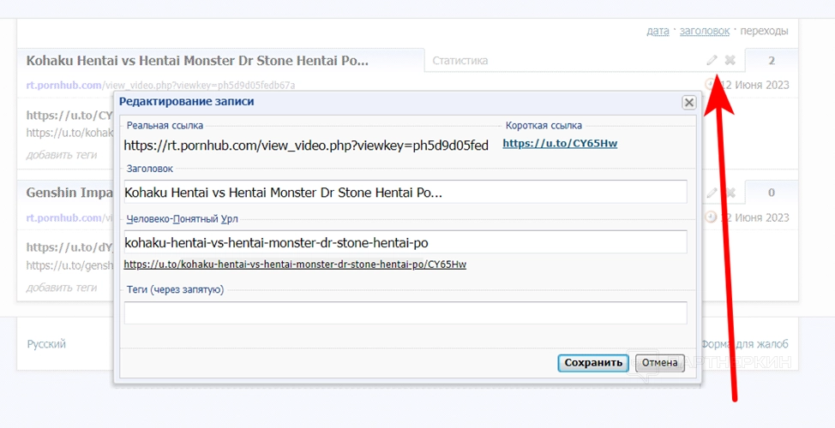Delete the first record with its cross icon
Screen dimensions: 835x428
[730, 60]
